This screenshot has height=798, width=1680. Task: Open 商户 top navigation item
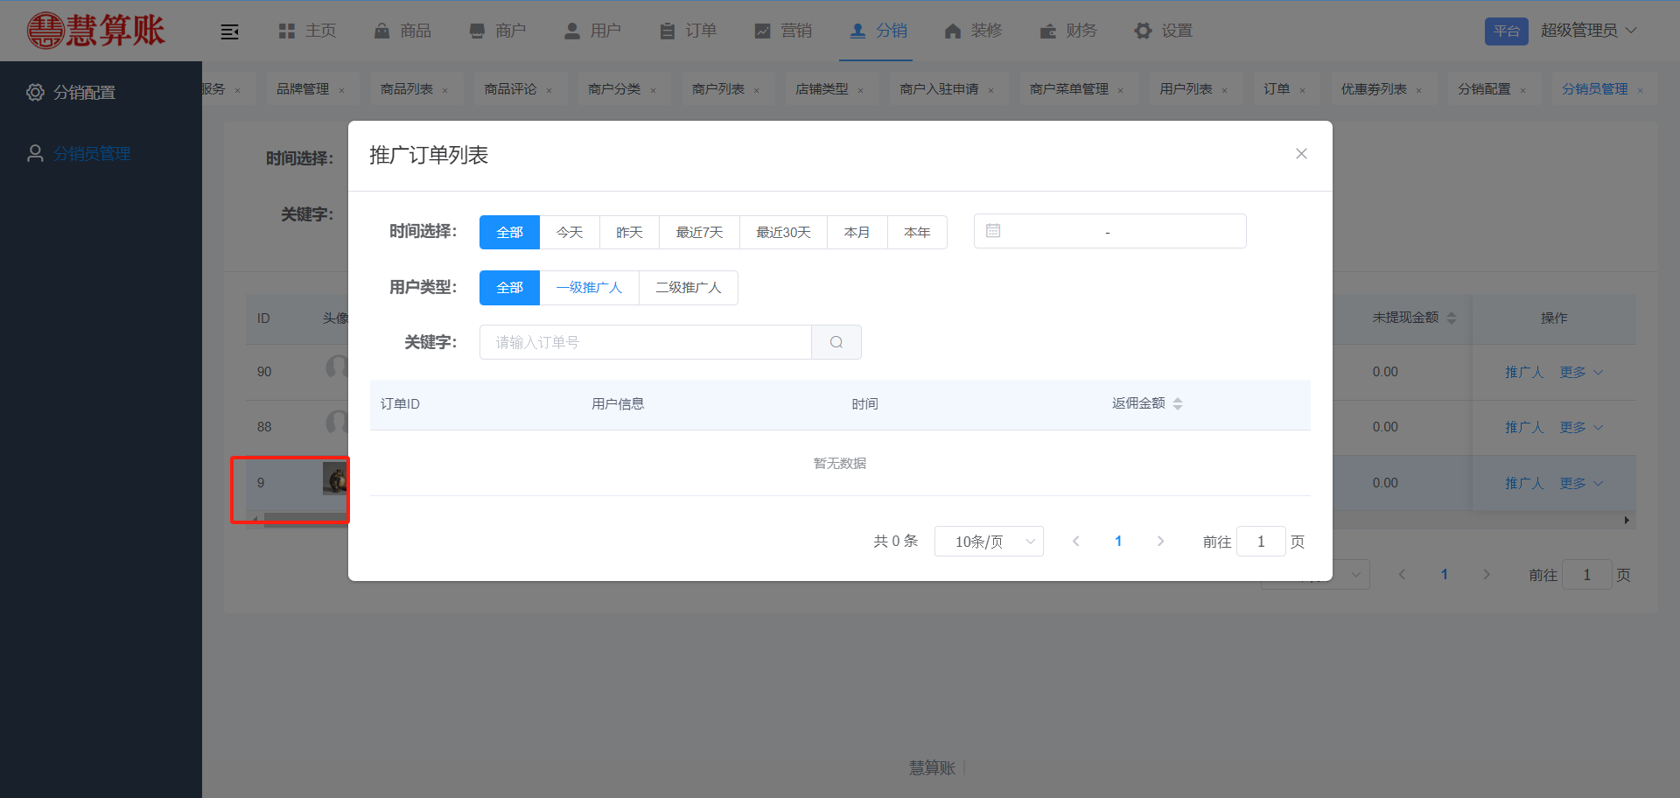[x=498, y=31]
